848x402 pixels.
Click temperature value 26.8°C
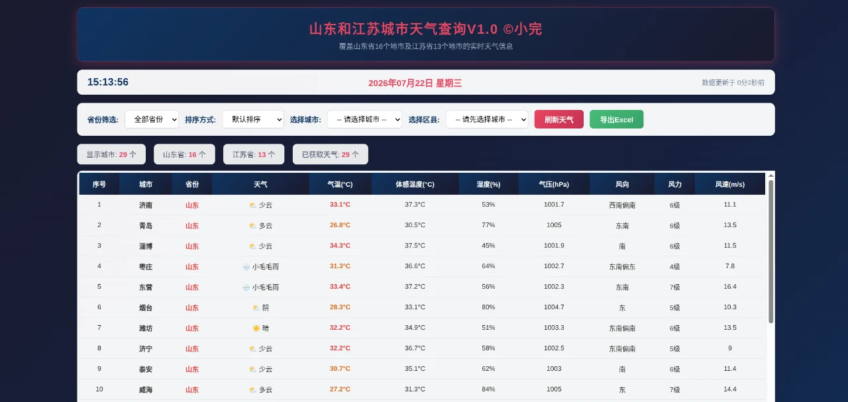coord(340,225)
